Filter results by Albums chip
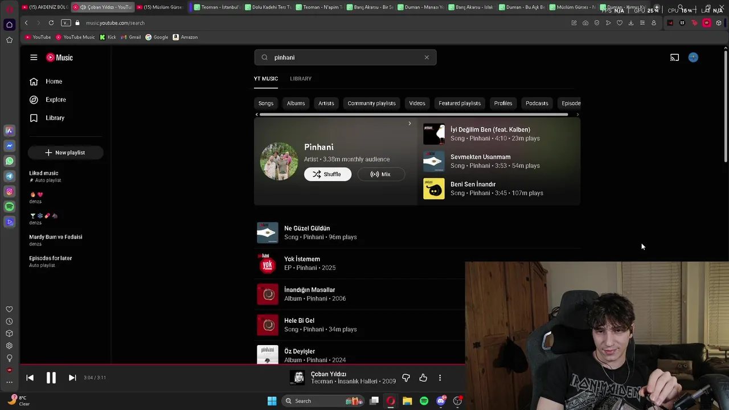 (x=296, y=103)
